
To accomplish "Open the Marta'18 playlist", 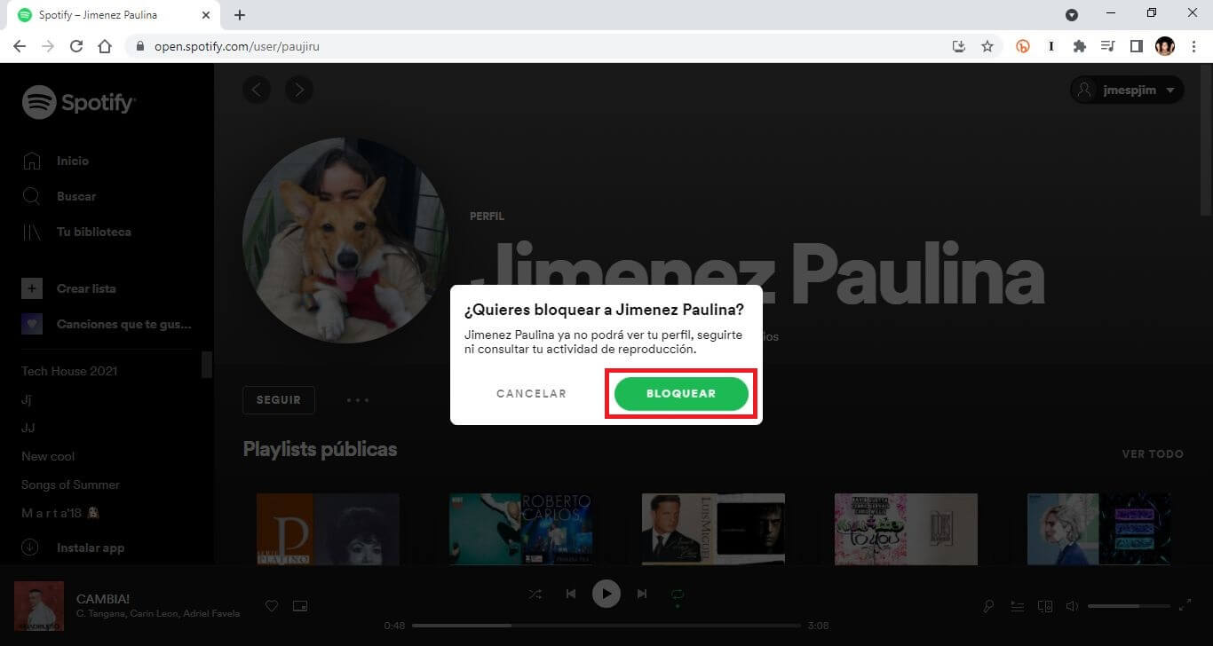I will [59, 513].
